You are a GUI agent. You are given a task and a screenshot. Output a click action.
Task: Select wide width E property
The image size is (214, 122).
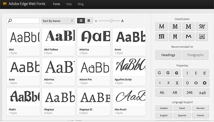pyautogui.click(x=205, y=73)
